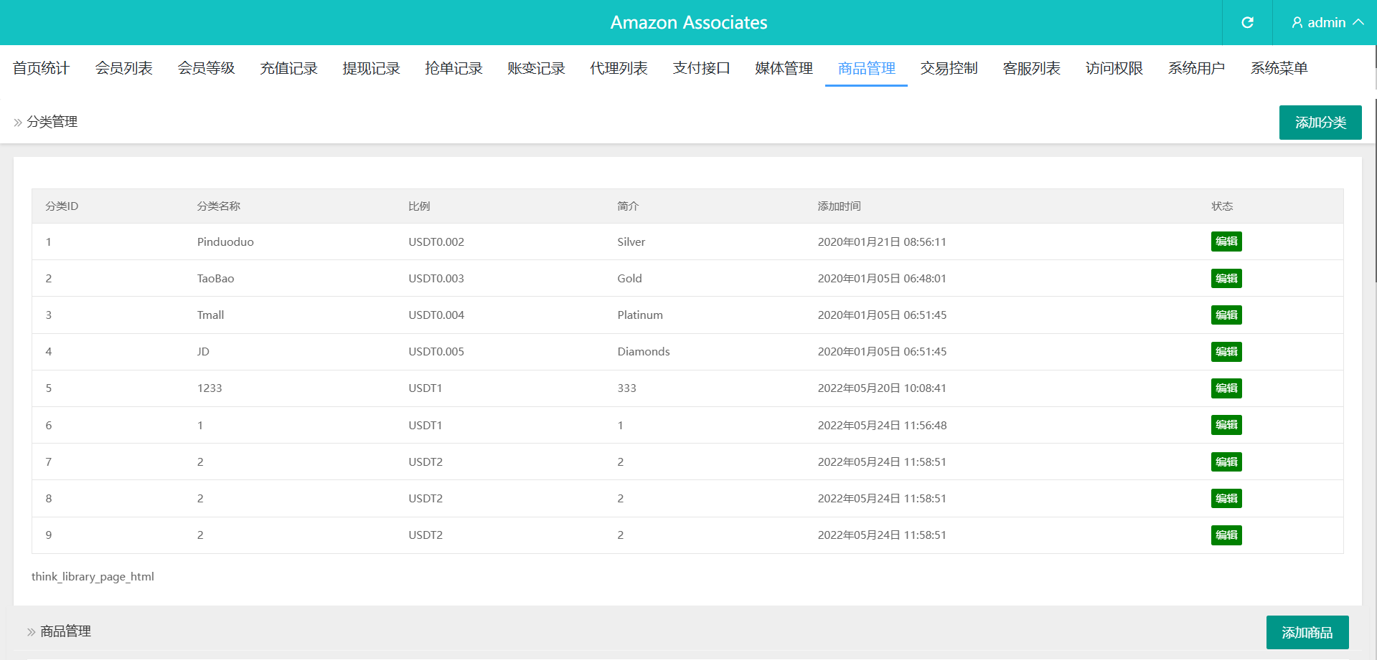Open the 系统菜单 tab
Image resolution: width=1377 pixels, height=660 pixels.
coord(1279,68)
